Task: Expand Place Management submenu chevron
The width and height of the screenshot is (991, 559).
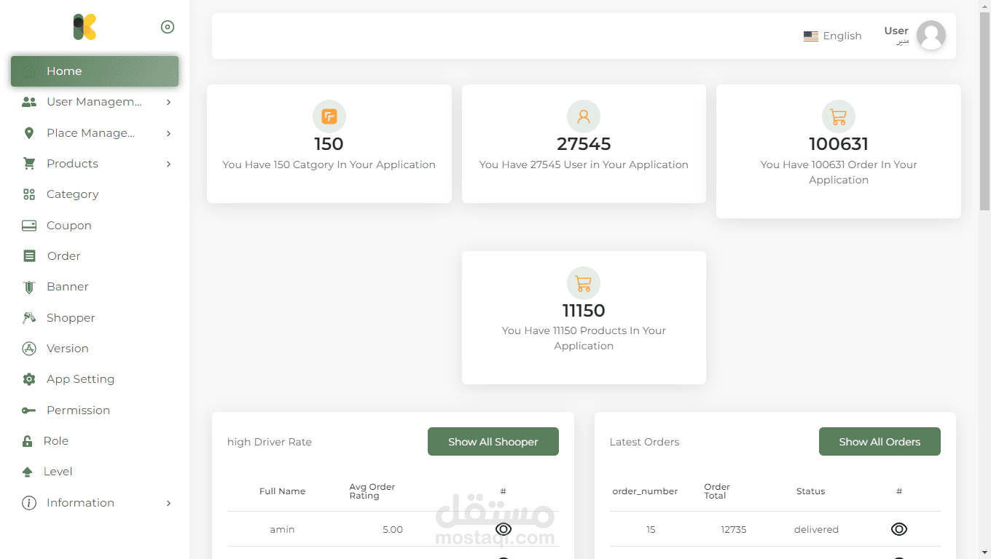Action: (x=168, y=133)
